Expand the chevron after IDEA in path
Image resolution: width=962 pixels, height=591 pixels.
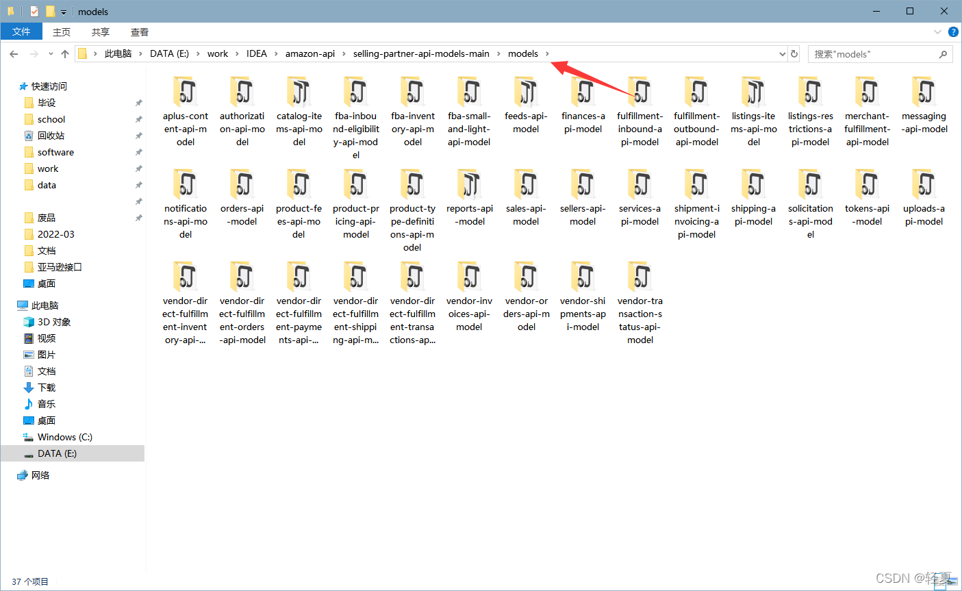tap(276, 53)
